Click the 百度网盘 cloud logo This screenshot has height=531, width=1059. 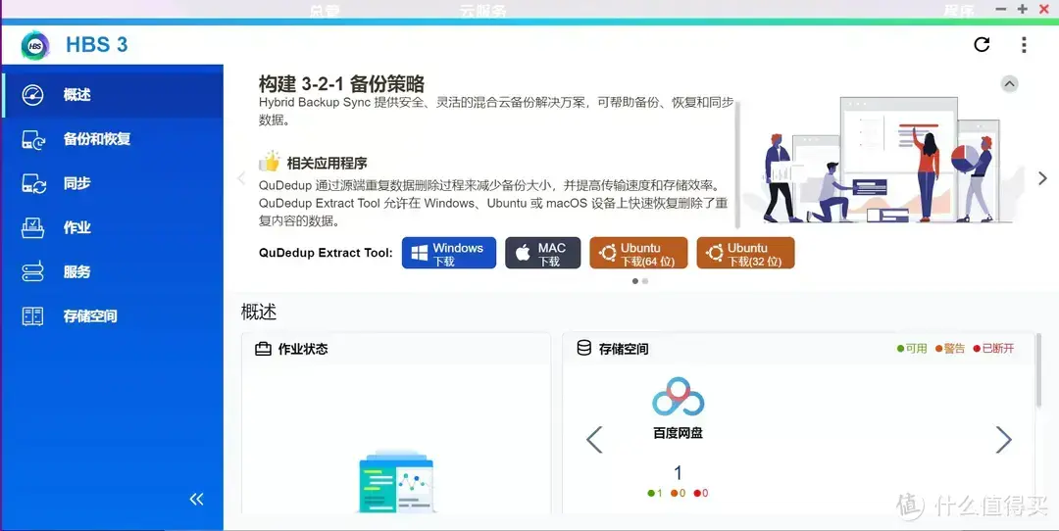tap(679, 398)
